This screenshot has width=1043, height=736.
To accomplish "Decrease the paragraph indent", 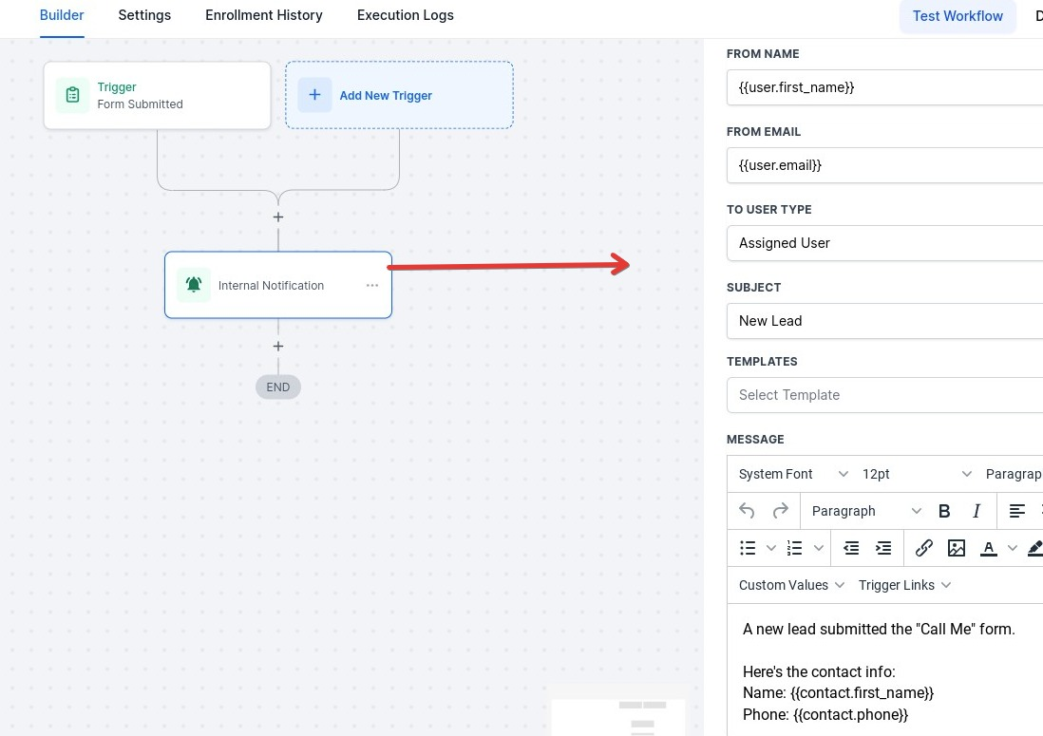I will pyautogui.click(x=851, y=548).
